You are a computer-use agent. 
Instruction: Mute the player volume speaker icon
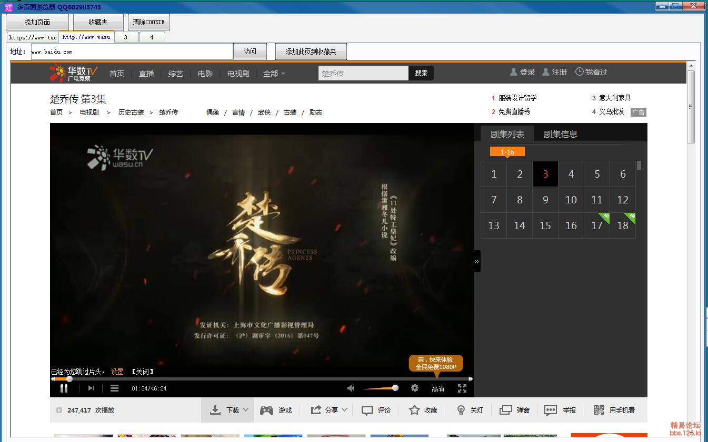coord(351,388)
